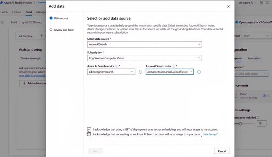Viewport: 272px width, 157px height.
Task: Check the Azure AI Search usage acknowledgment
Action: click(89, 134)
